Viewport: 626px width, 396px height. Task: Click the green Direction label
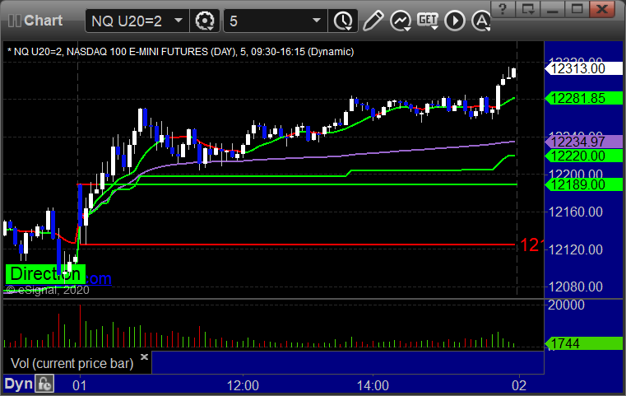45,274
